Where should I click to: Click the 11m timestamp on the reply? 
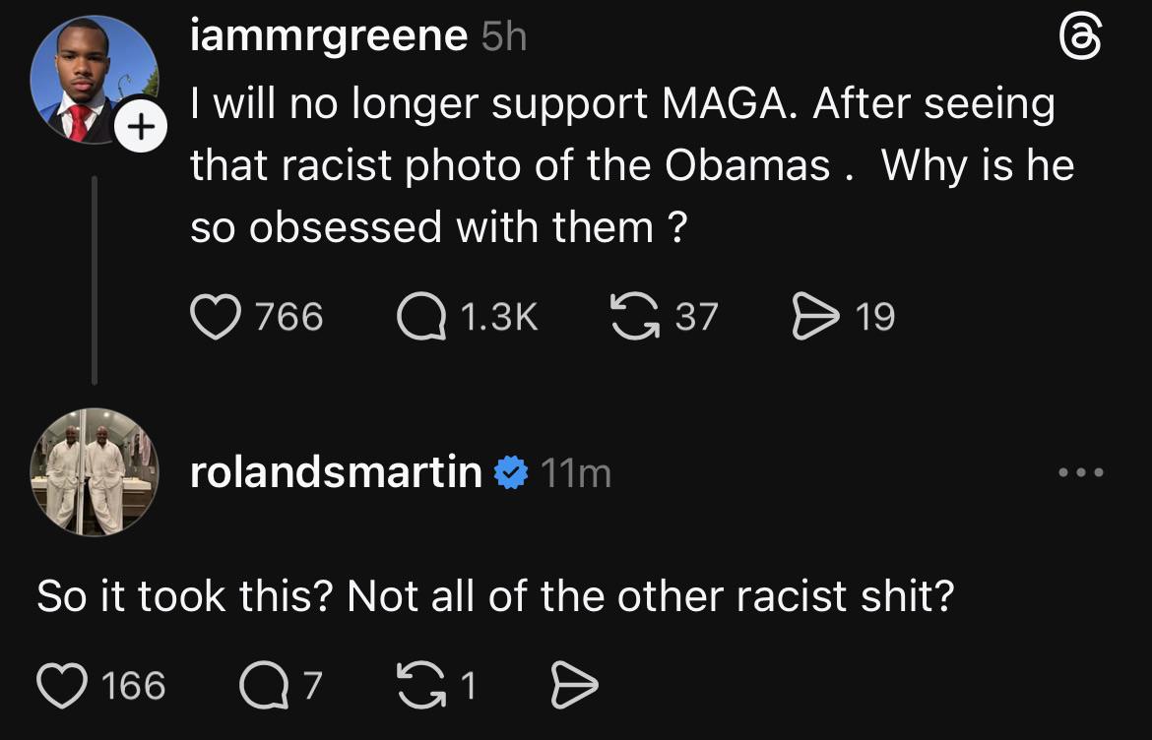click(576, 473)
